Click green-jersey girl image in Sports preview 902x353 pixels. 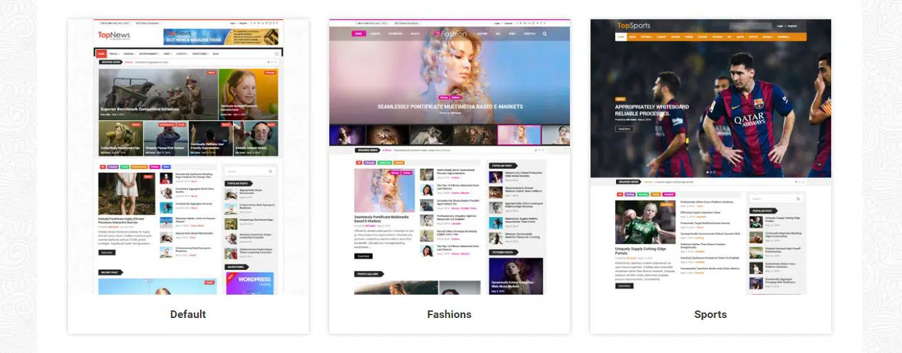point(644,222)
